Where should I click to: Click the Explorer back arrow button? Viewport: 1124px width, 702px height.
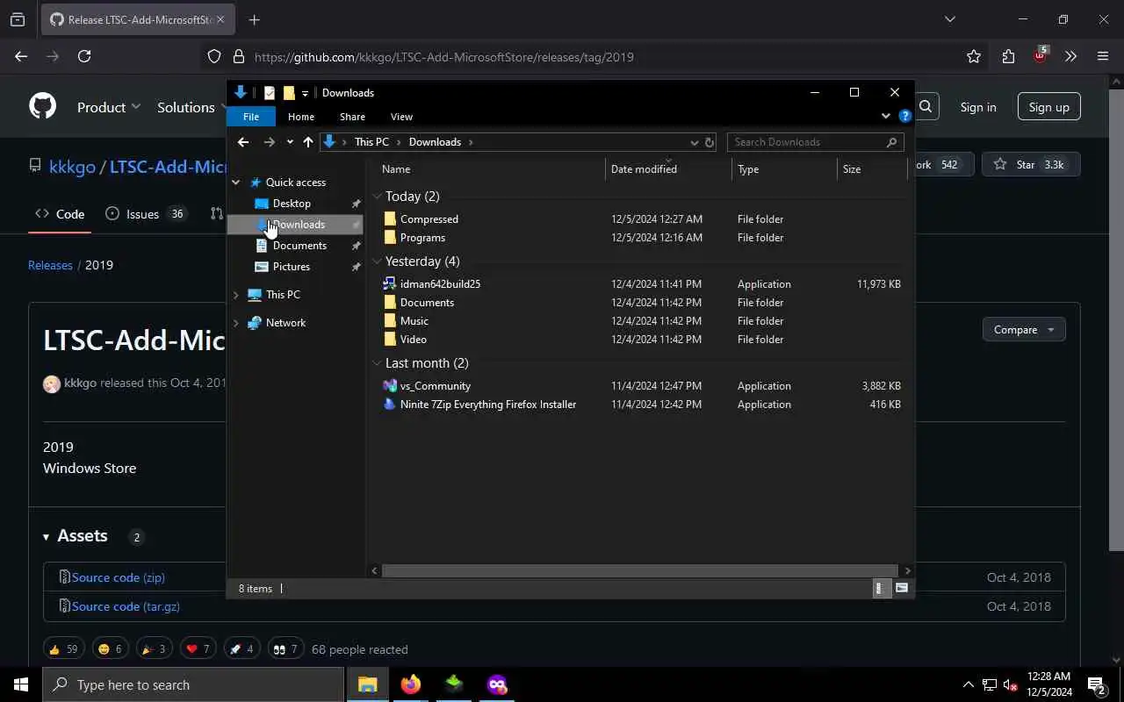point(243,142)
